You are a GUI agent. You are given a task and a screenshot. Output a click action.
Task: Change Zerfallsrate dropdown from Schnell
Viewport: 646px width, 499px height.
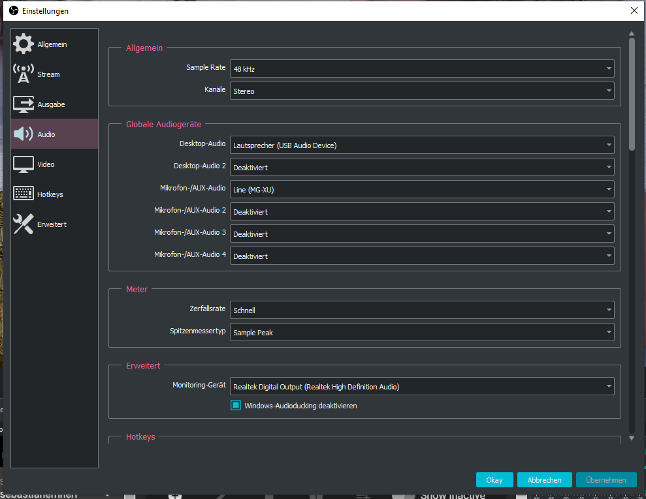[422, 310]
